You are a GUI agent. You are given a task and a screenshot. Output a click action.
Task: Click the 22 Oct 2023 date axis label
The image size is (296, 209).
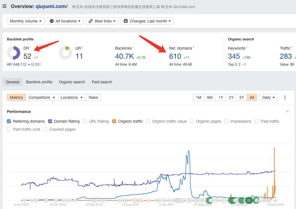[239, 205]
